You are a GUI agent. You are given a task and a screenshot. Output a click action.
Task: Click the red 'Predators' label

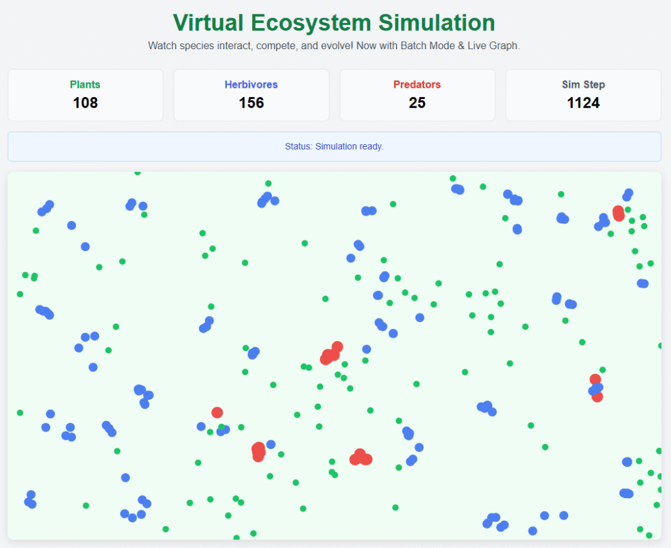coord(417,85)
